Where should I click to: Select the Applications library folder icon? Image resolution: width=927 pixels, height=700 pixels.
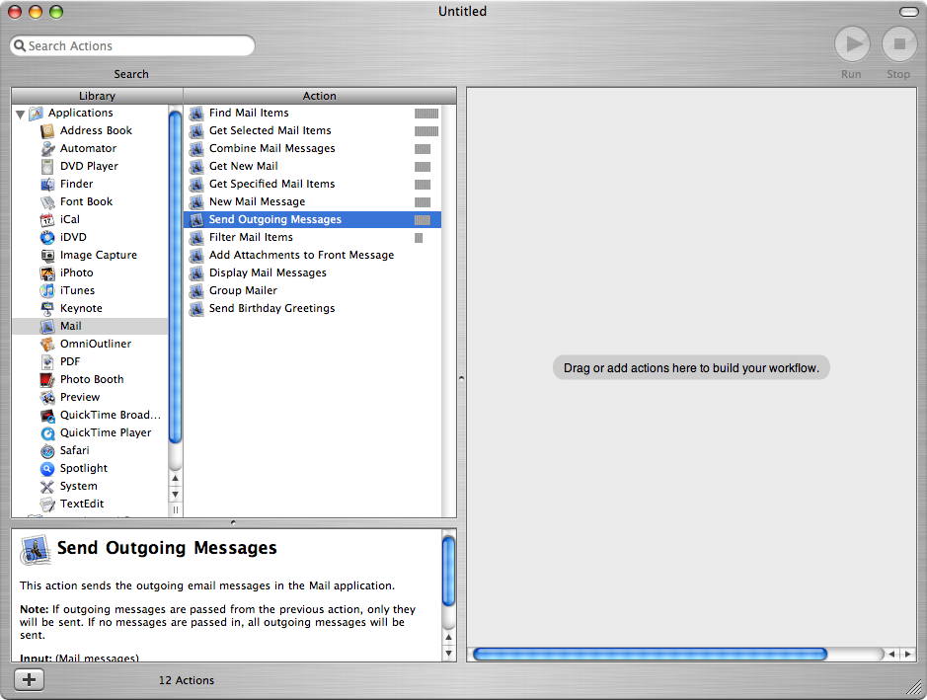click(x=37, y=113)
